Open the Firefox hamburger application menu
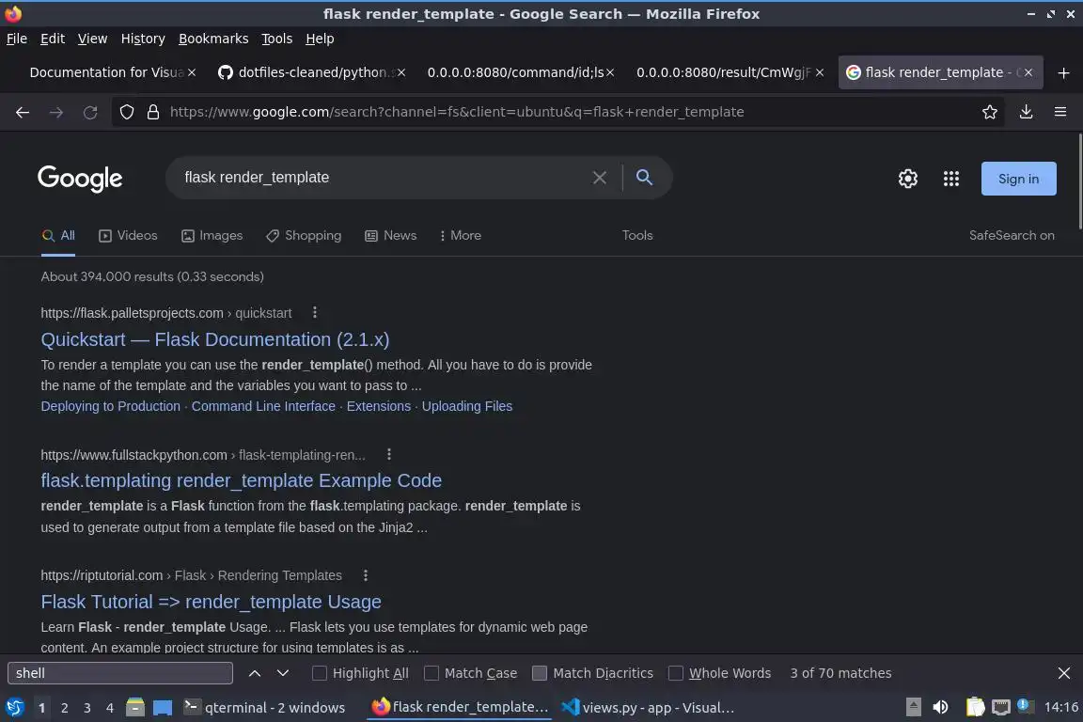The height and width of the screenshot is (722, 1083). coord(1060,112)
